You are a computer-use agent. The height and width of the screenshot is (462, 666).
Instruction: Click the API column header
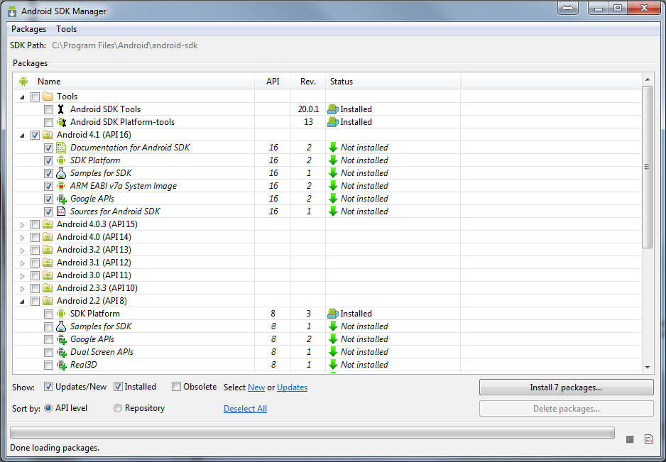273,81
